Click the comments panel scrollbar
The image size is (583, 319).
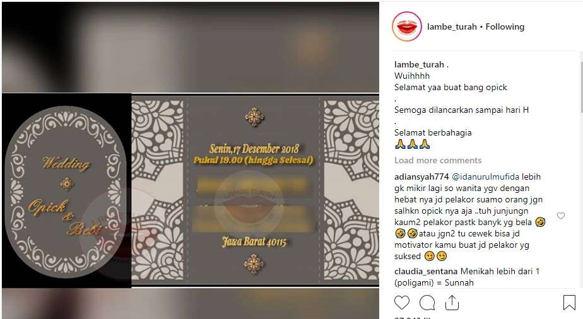point(581,82)
